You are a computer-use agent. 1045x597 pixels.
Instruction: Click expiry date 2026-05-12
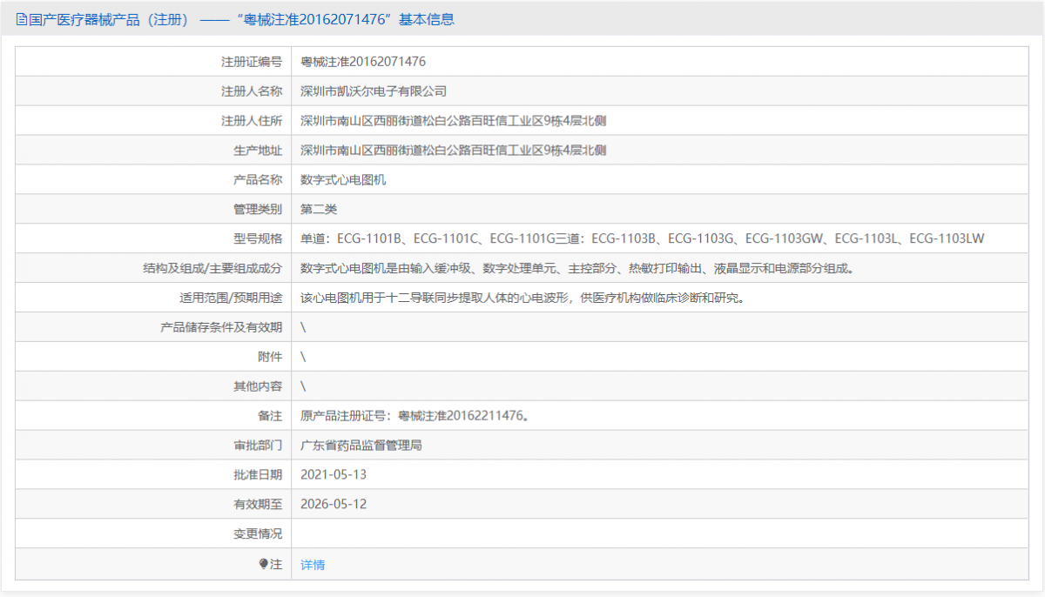pos(334,505)
